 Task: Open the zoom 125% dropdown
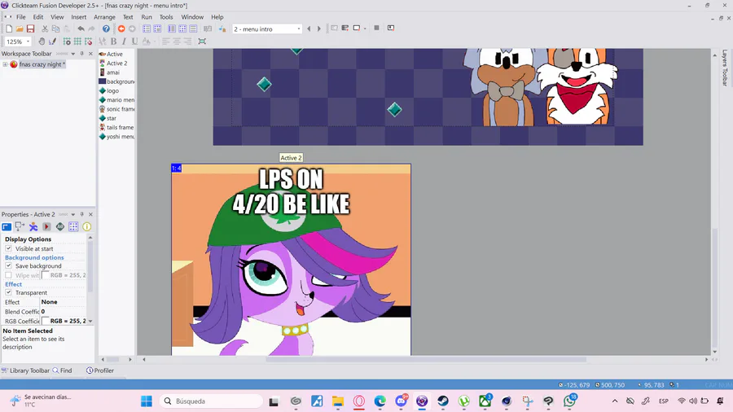28,42
